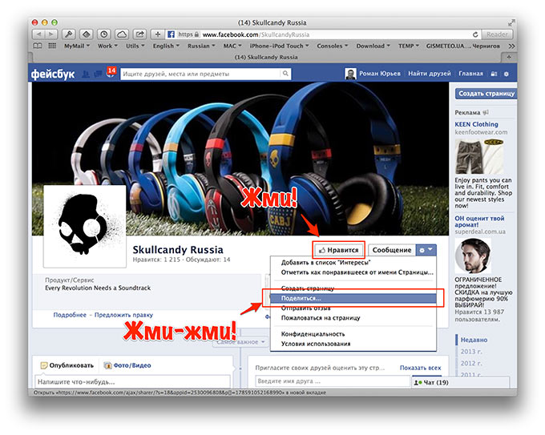
Task: Click the plus add bookmark button
Action: (157, 34)
